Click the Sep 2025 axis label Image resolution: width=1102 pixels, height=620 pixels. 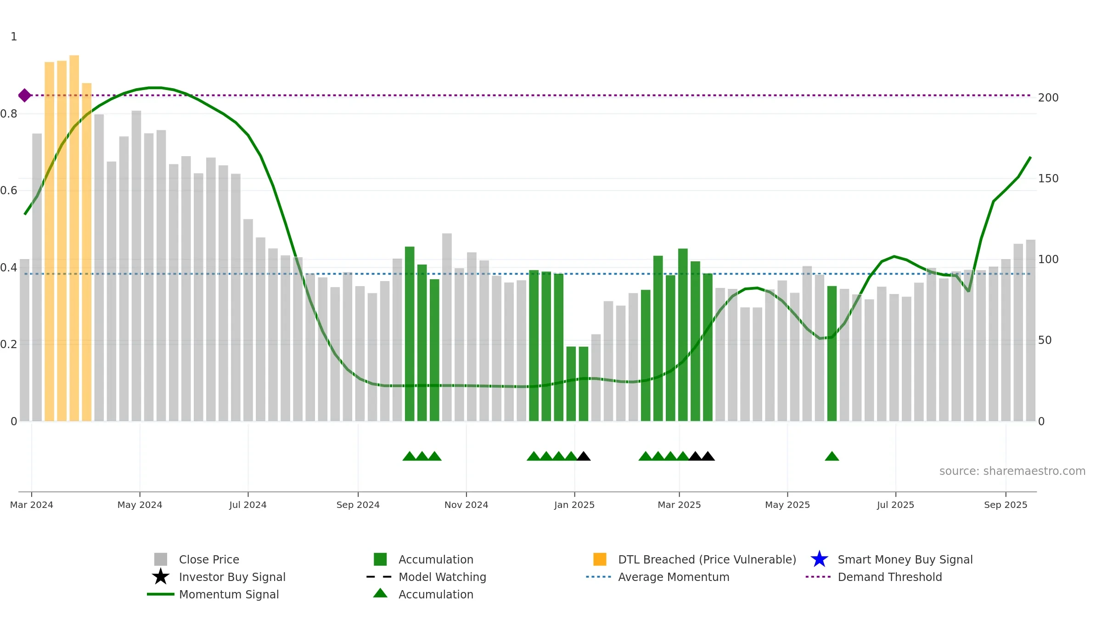click(x=1006, y=505)
